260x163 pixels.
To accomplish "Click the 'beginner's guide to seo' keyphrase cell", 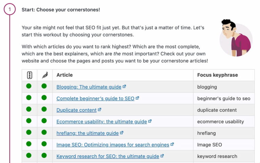I will (224, 98).
